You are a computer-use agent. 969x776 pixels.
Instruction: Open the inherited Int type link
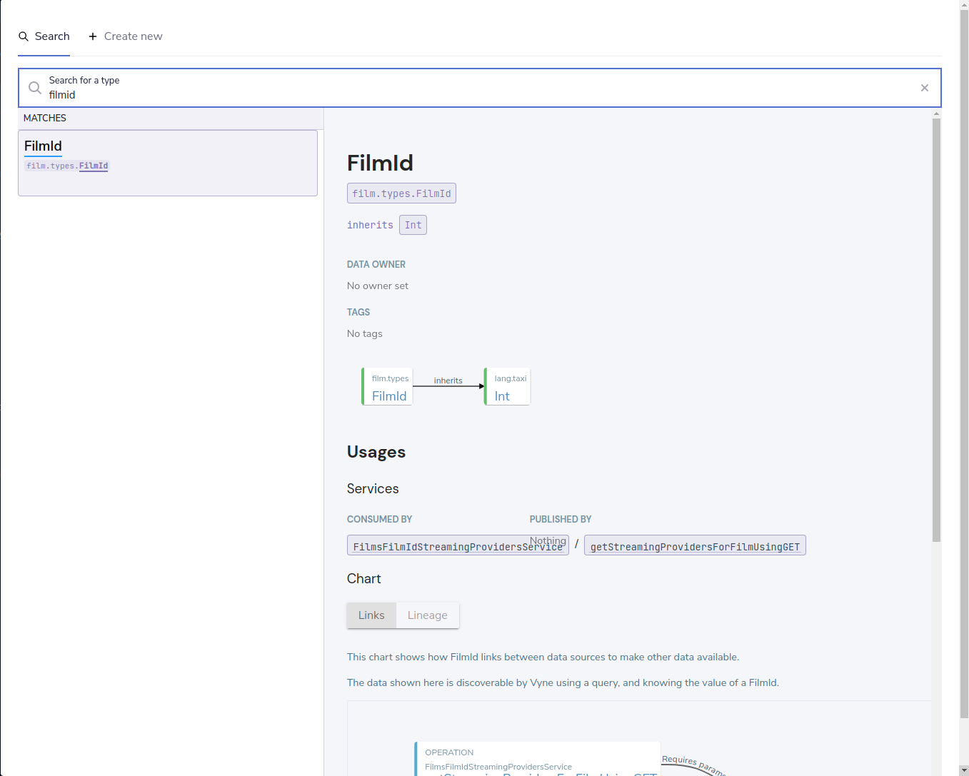[x=413, y=225]
